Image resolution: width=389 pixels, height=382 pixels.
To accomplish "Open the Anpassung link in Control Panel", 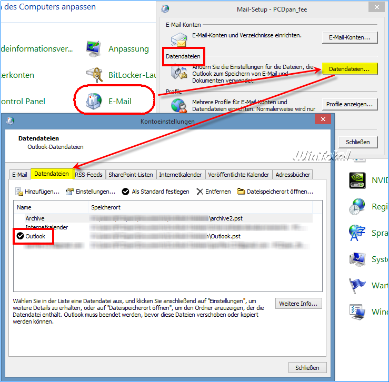I will [128, 48].
